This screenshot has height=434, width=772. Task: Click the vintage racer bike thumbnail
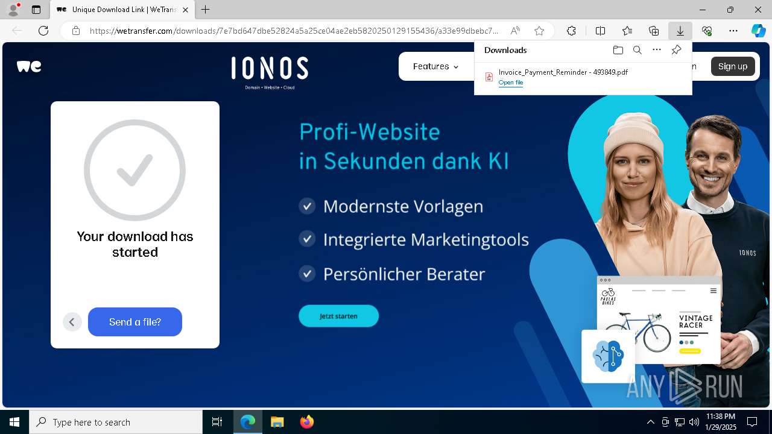pos(659,321)
